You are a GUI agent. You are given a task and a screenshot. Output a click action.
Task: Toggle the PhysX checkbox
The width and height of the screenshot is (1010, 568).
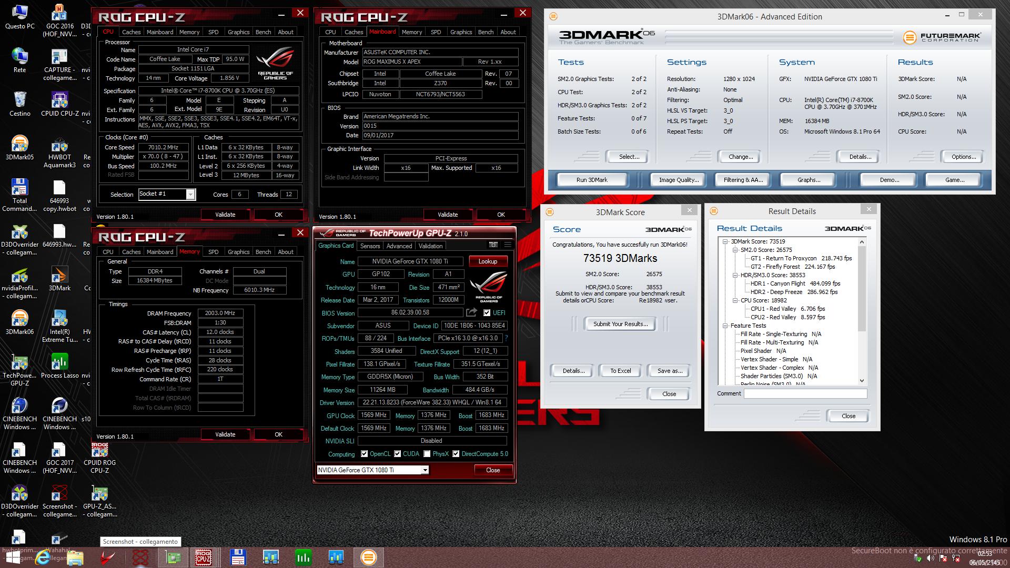tap(427, 454)
